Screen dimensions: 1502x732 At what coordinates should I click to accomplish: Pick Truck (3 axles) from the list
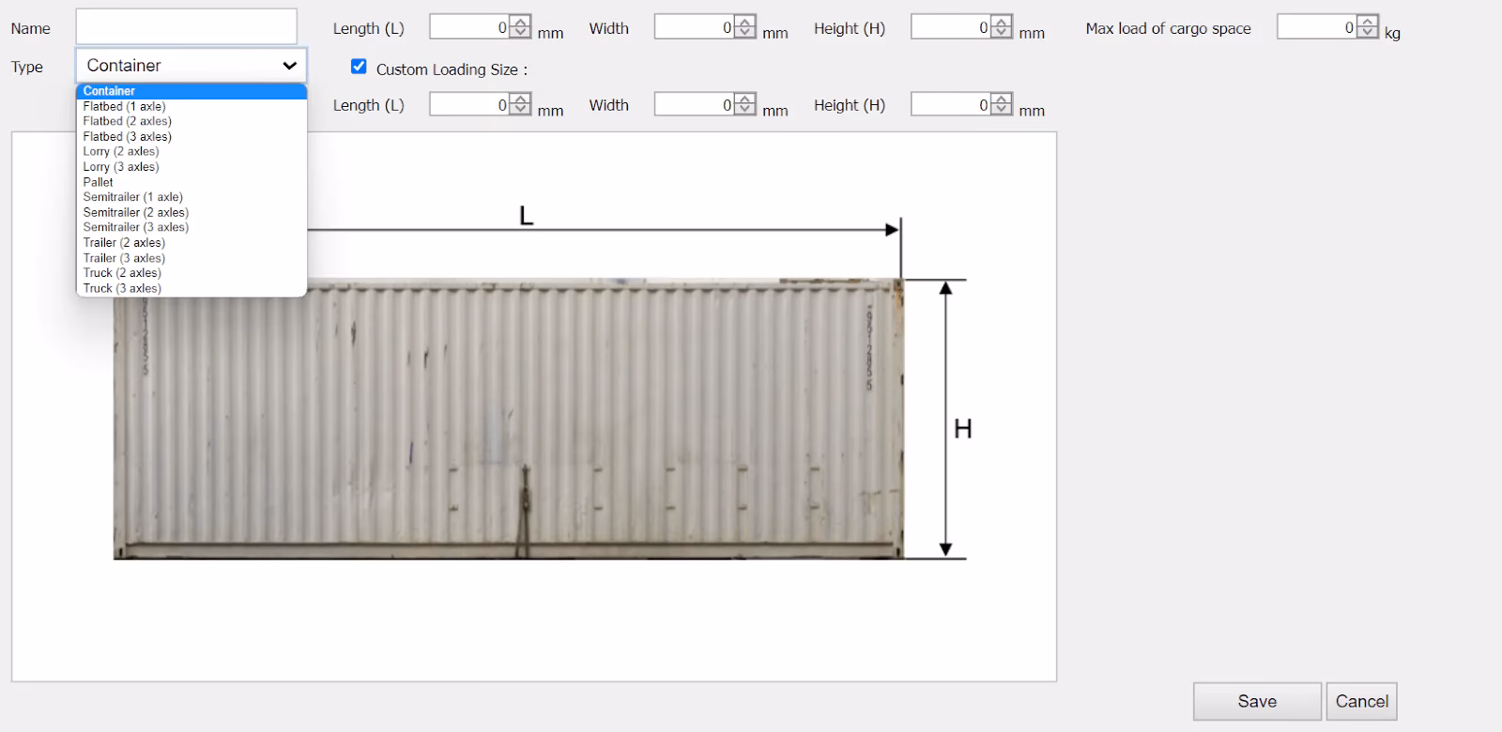122,288
